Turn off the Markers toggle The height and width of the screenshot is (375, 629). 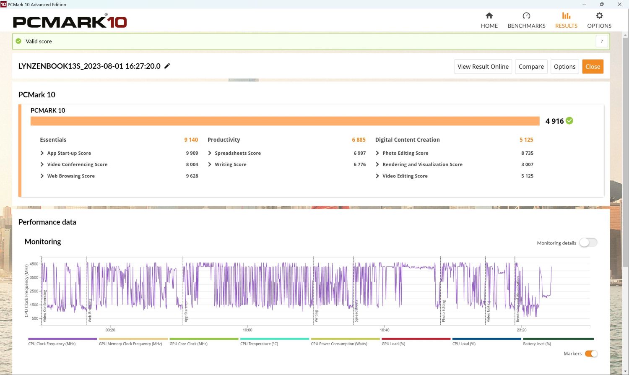click(591, 354)
